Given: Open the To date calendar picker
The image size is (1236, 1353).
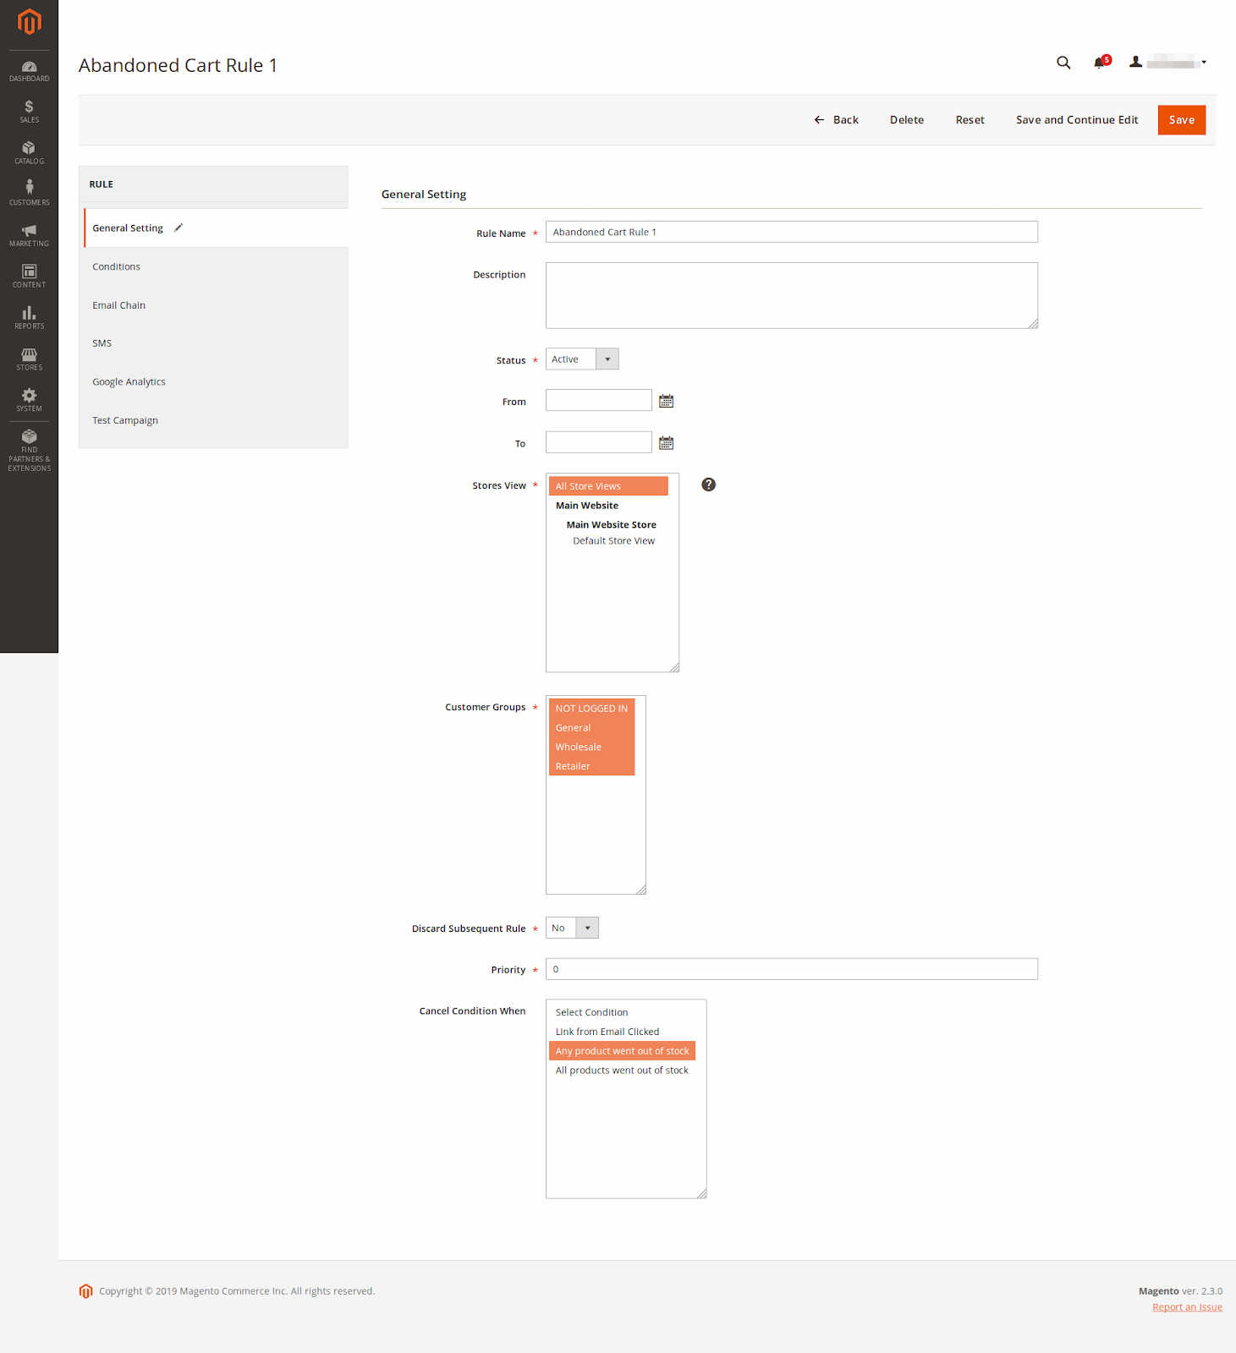Looking at the screenshot, I should click(666, 442).
